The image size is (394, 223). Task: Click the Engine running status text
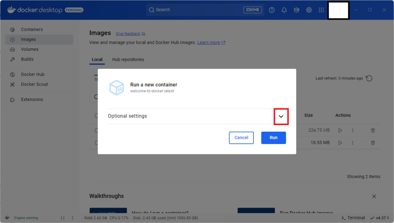26,218
